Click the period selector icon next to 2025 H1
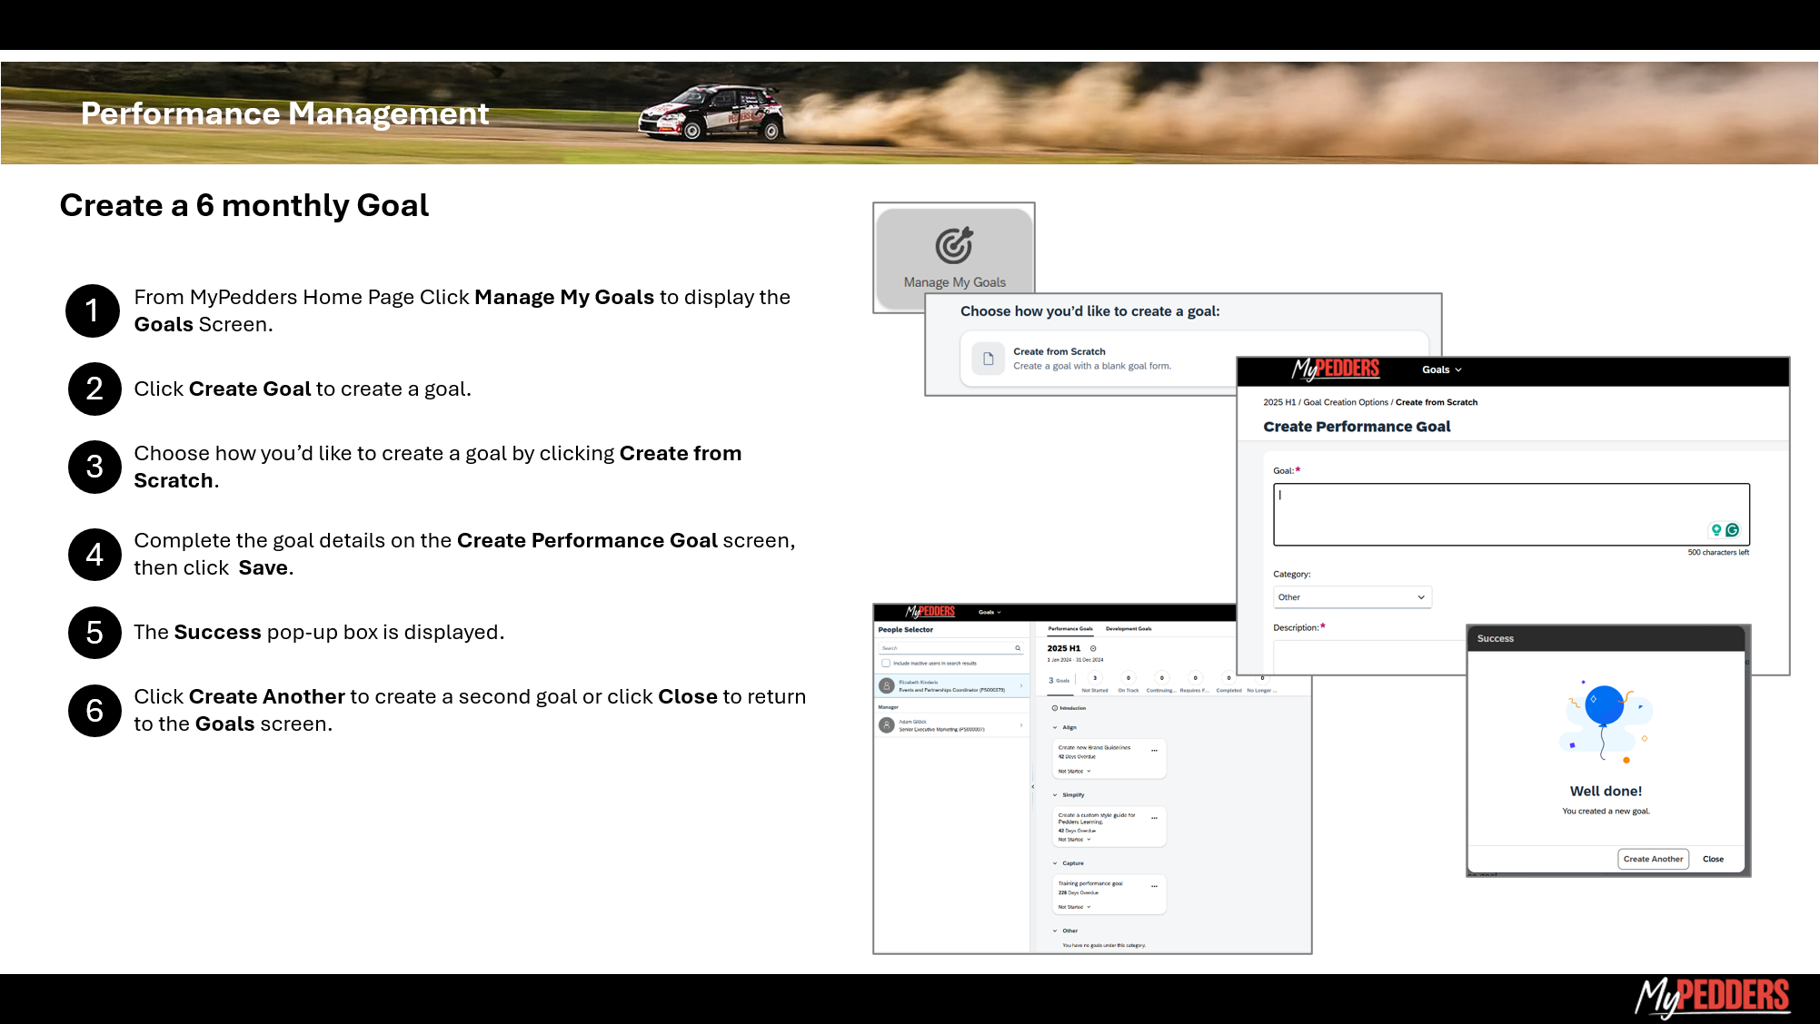1820x1024 pixels. coord(1093,648)
